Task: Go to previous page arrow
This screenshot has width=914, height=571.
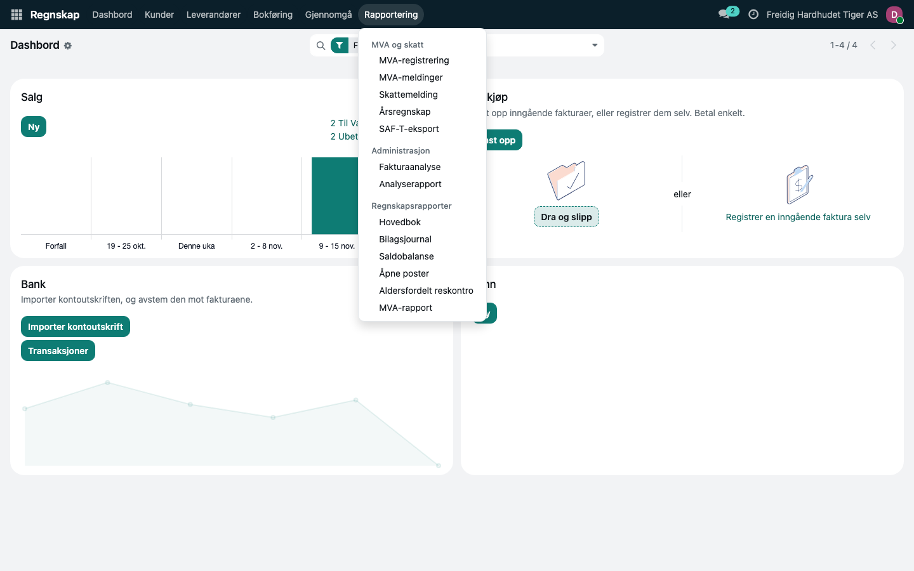Action: 873,45
